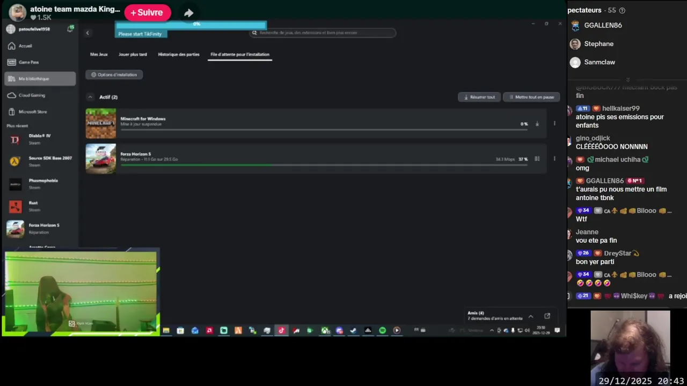Open Diablo IV from recent list

[40, 139]
